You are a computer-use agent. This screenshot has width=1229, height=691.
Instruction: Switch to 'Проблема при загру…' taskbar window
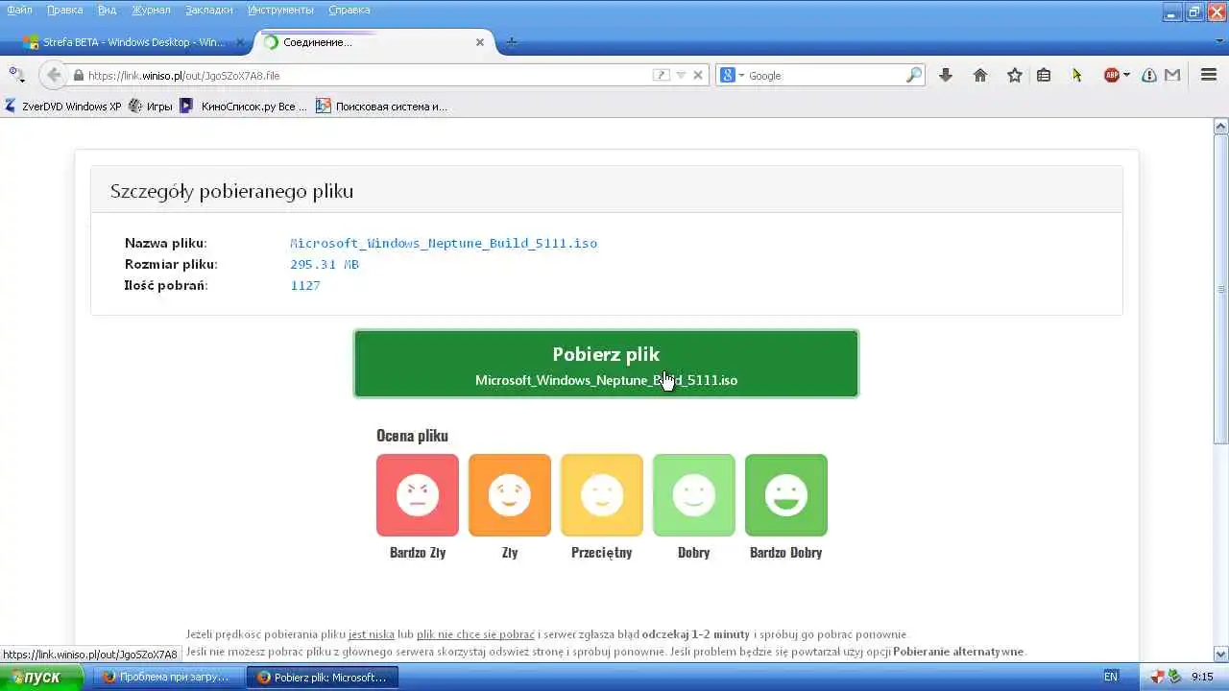tap(168, 677)
